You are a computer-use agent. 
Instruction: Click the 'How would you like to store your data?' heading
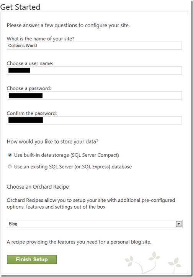point(52,141)
